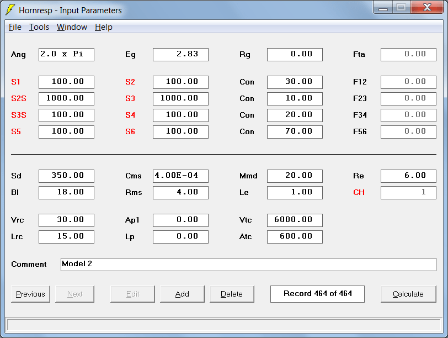448x338 pixels.
Task: Select the Eg field with 2.83
Action: coord(180,55)
